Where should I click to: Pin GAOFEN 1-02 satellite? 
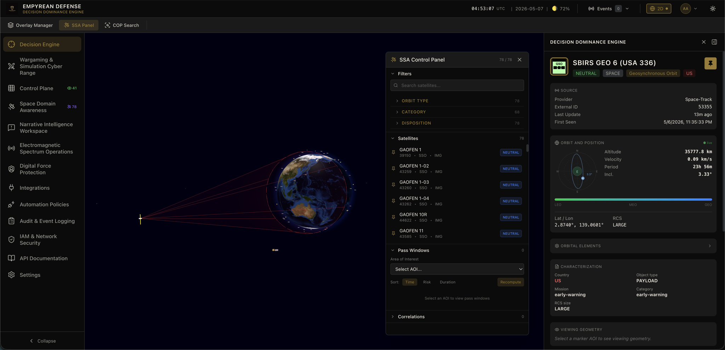393,169
